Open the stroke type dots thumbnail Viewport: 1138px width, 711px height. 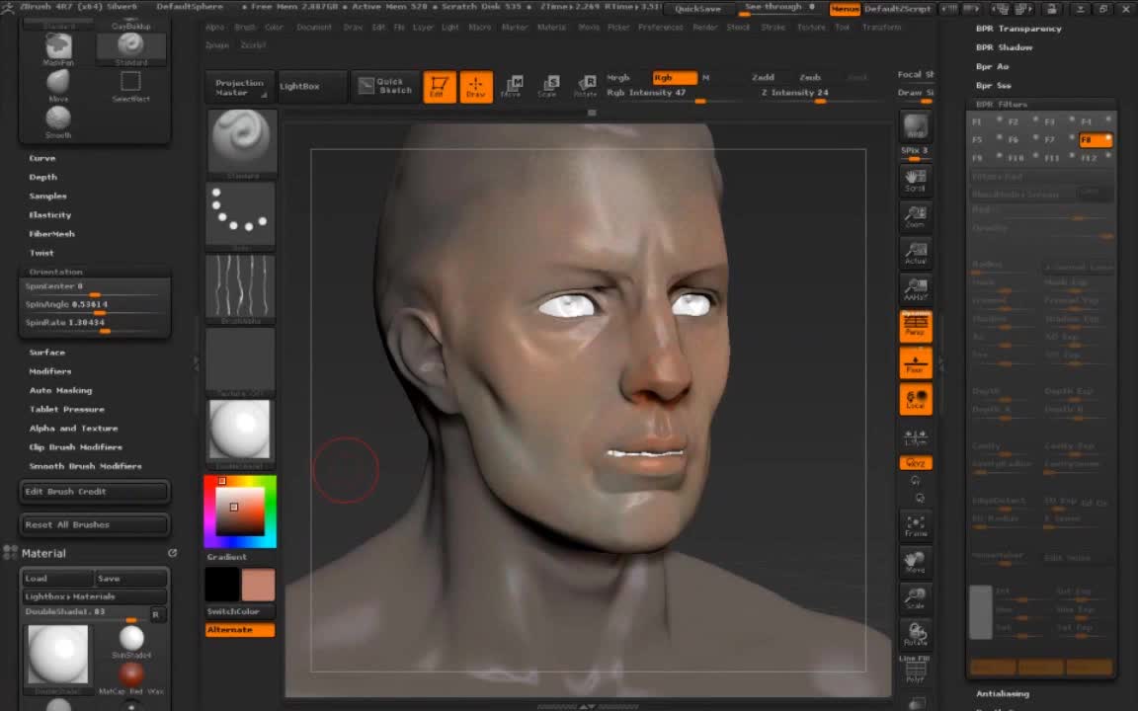click(x=241, y=214)
